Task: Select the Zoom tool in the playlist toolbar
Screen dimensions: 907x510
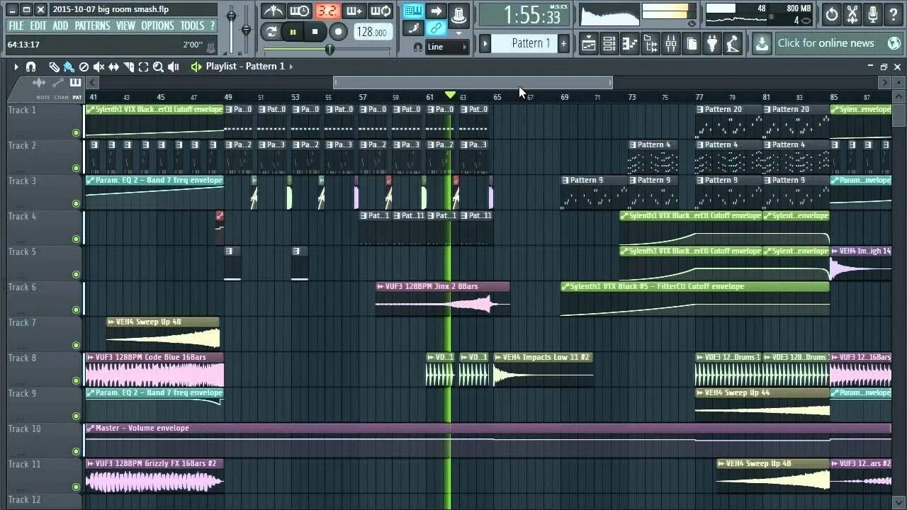Action: (159, 66)
